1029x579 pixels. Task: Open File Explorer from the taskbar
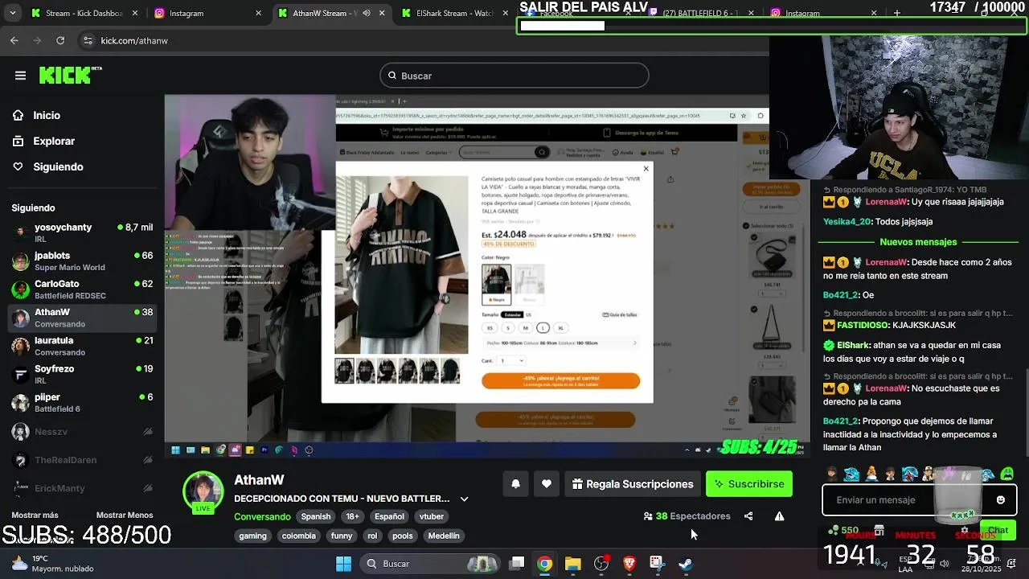click(573, 564)
